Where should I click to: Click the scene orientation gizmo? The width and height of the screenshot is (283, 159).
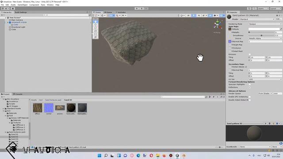(x=218, y=25)
